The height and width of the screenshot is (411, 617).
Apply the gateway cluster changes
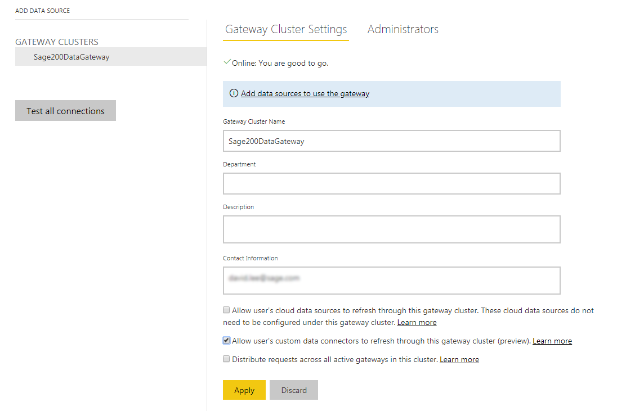244,390
